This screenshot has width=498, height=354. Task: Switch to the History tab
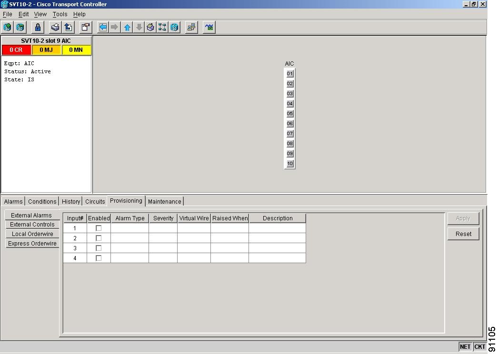click(71, 202)
